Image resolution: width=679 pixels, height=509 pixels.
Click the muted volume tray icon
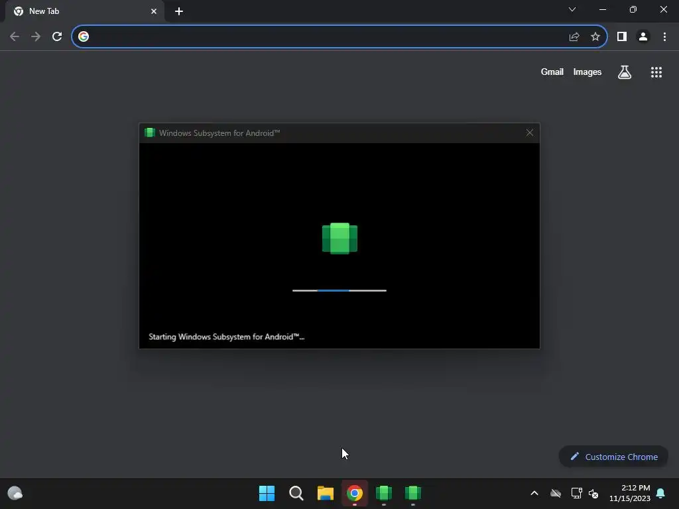coord(593,493)
